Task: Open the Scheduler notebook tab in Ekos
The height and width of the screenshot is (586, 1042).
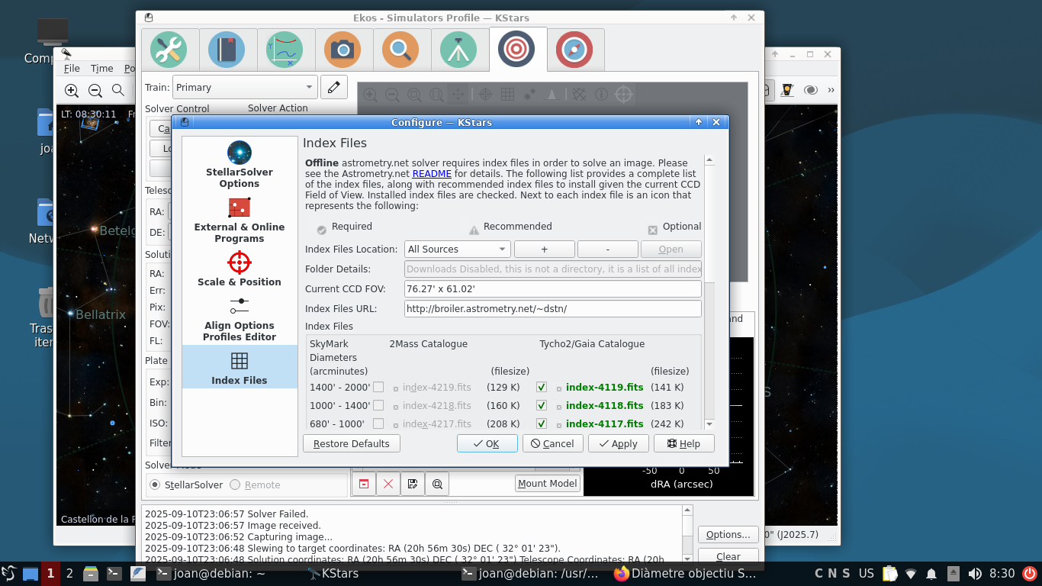Action: point(227,50)
